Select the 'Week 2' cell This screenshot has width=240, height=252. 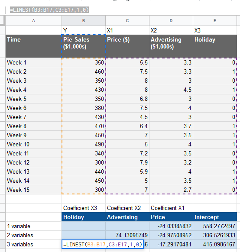pos(33,71)
